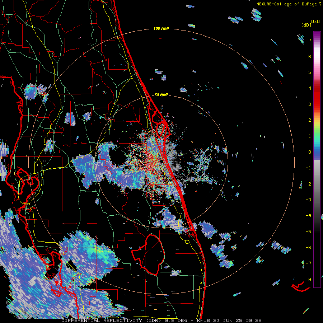Click the KMLB station identifier

pos(203,320)
